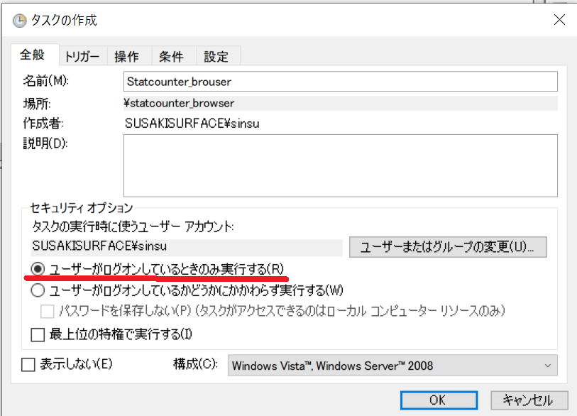The image size is (577, 416).
Task: Click inside the 説明 description box
Action: tap(341, 165)
